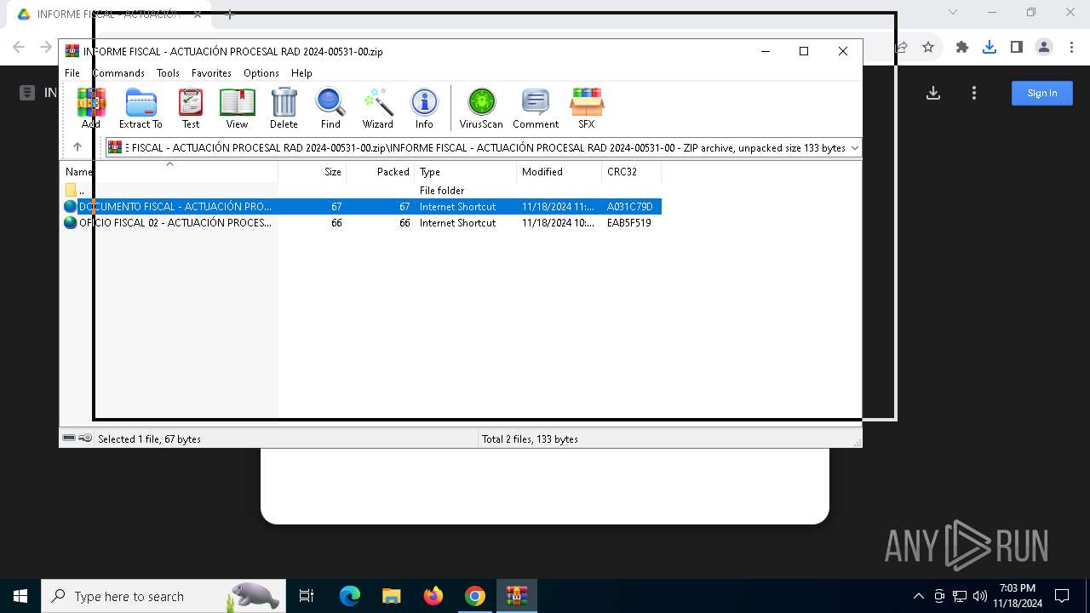
Task: Click CRC32 value A031C79D
Action: (x=630, y=206)
